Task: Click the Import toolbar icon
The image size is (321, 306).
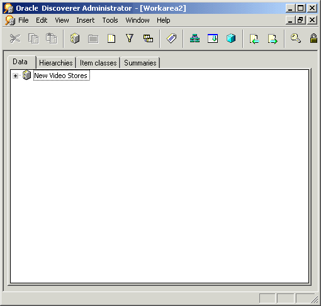Action: [254, 39]
